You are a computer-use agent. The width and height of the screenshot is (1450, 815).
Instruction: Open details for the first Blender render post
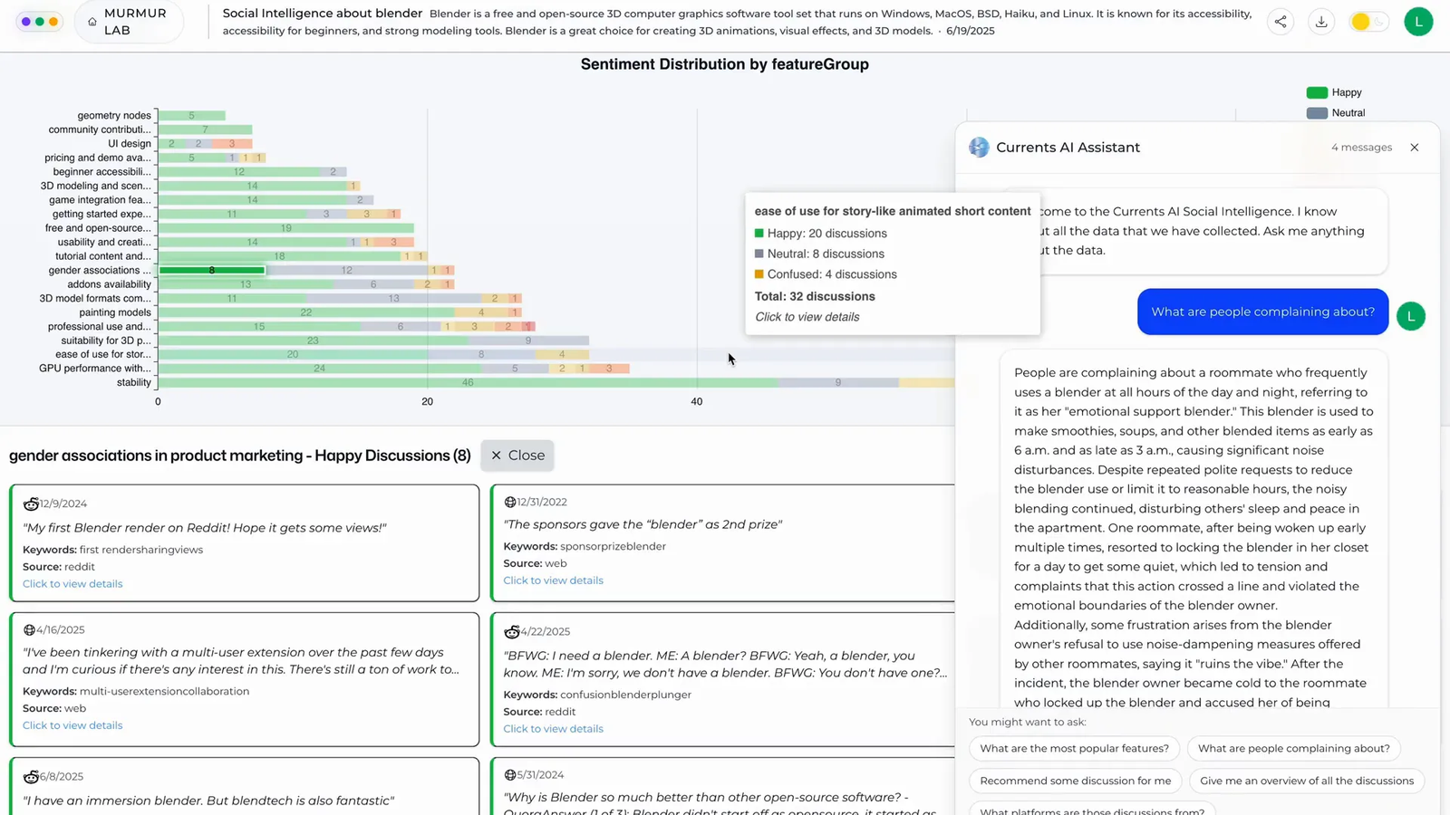point(72,583)
